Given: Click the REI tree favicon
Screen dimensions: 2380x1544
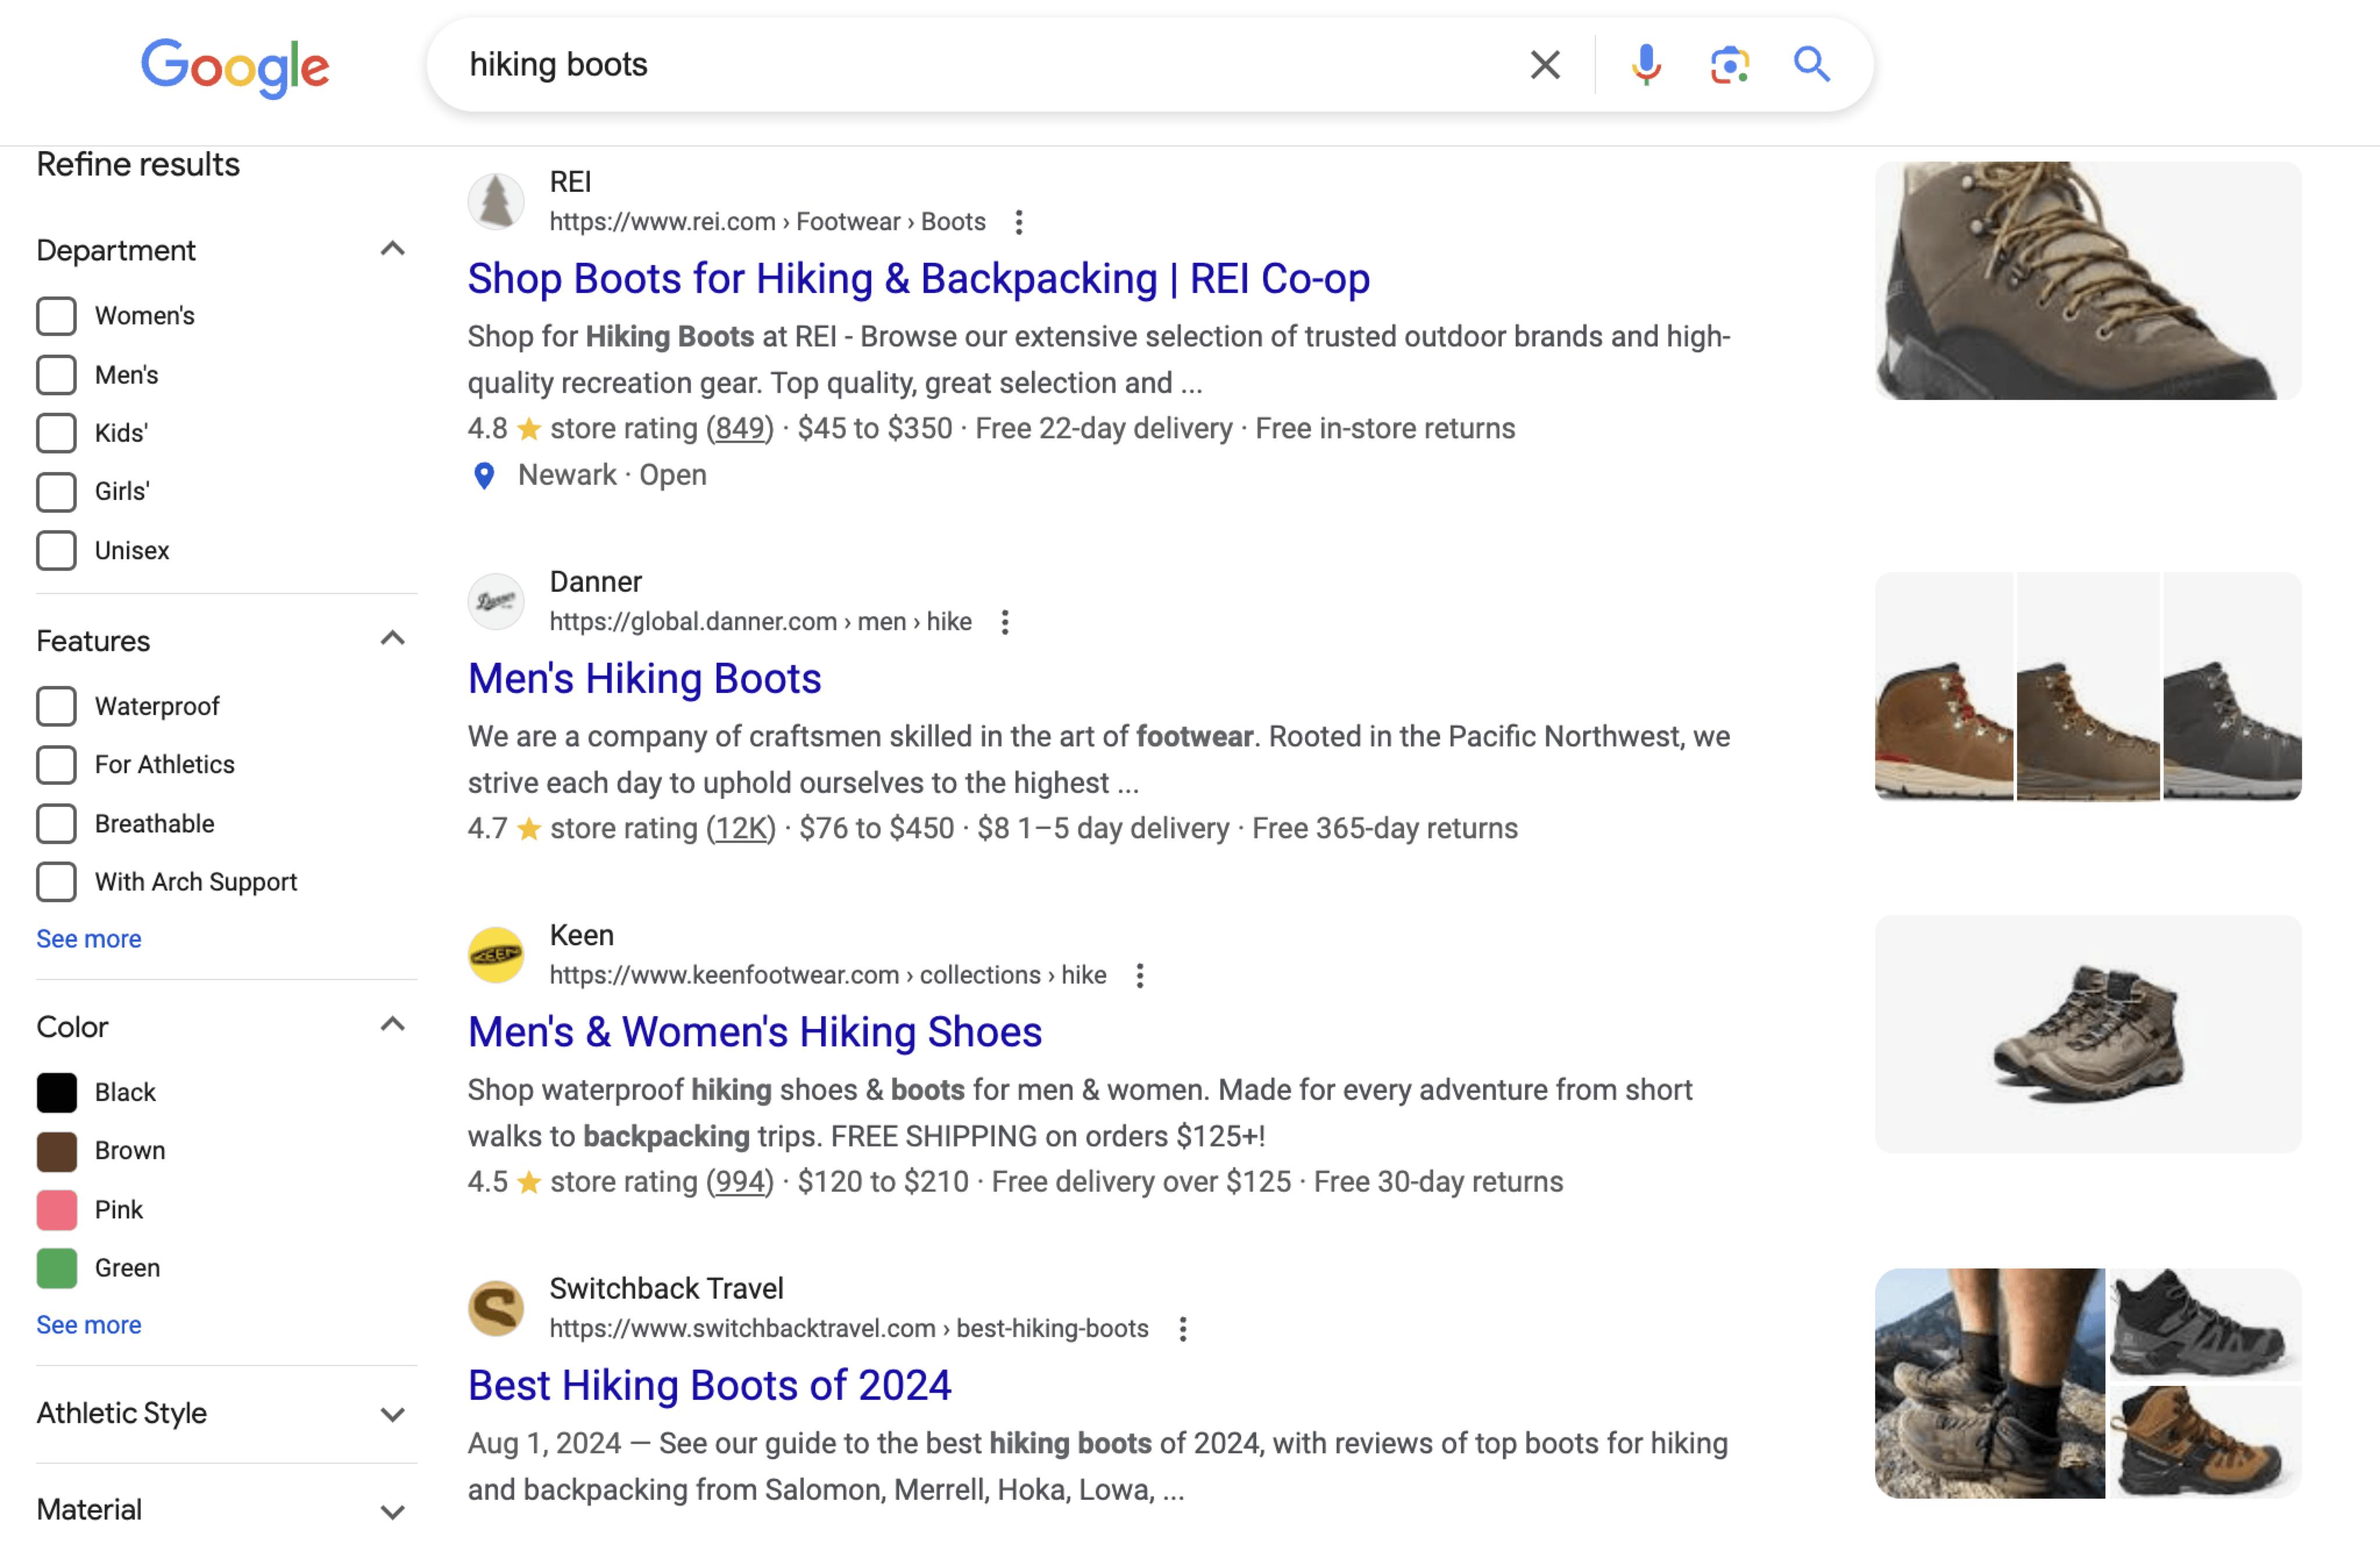Looking at the screenshot, I should tap(496, 202).
